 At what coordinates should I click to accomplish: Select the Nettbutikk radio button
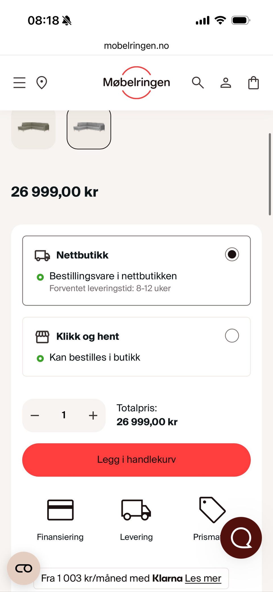point(232,254)
